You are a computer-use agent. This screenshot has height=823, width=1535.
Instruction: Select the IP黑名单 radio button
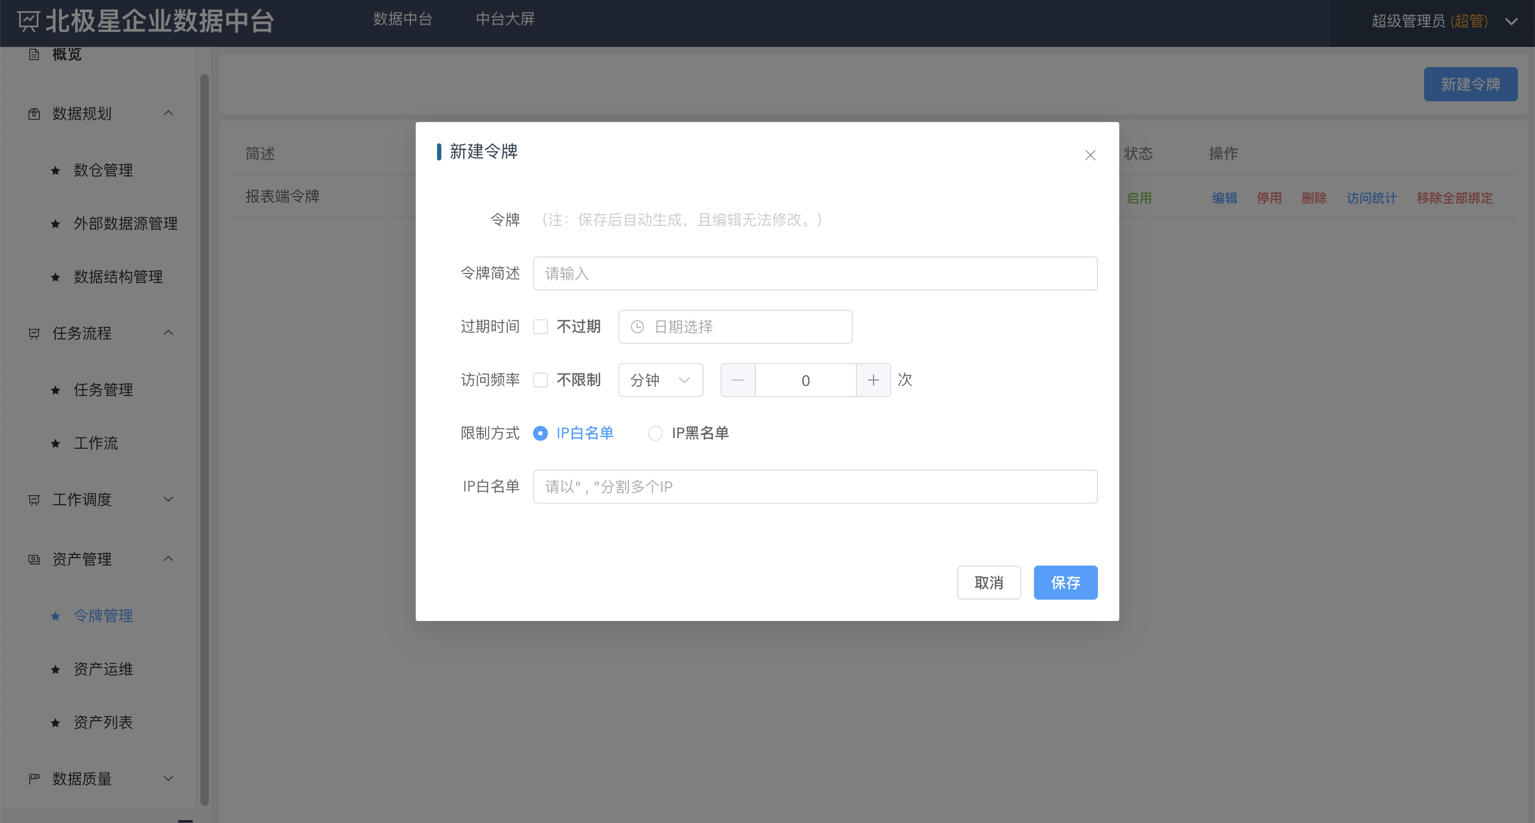point(656,433)
